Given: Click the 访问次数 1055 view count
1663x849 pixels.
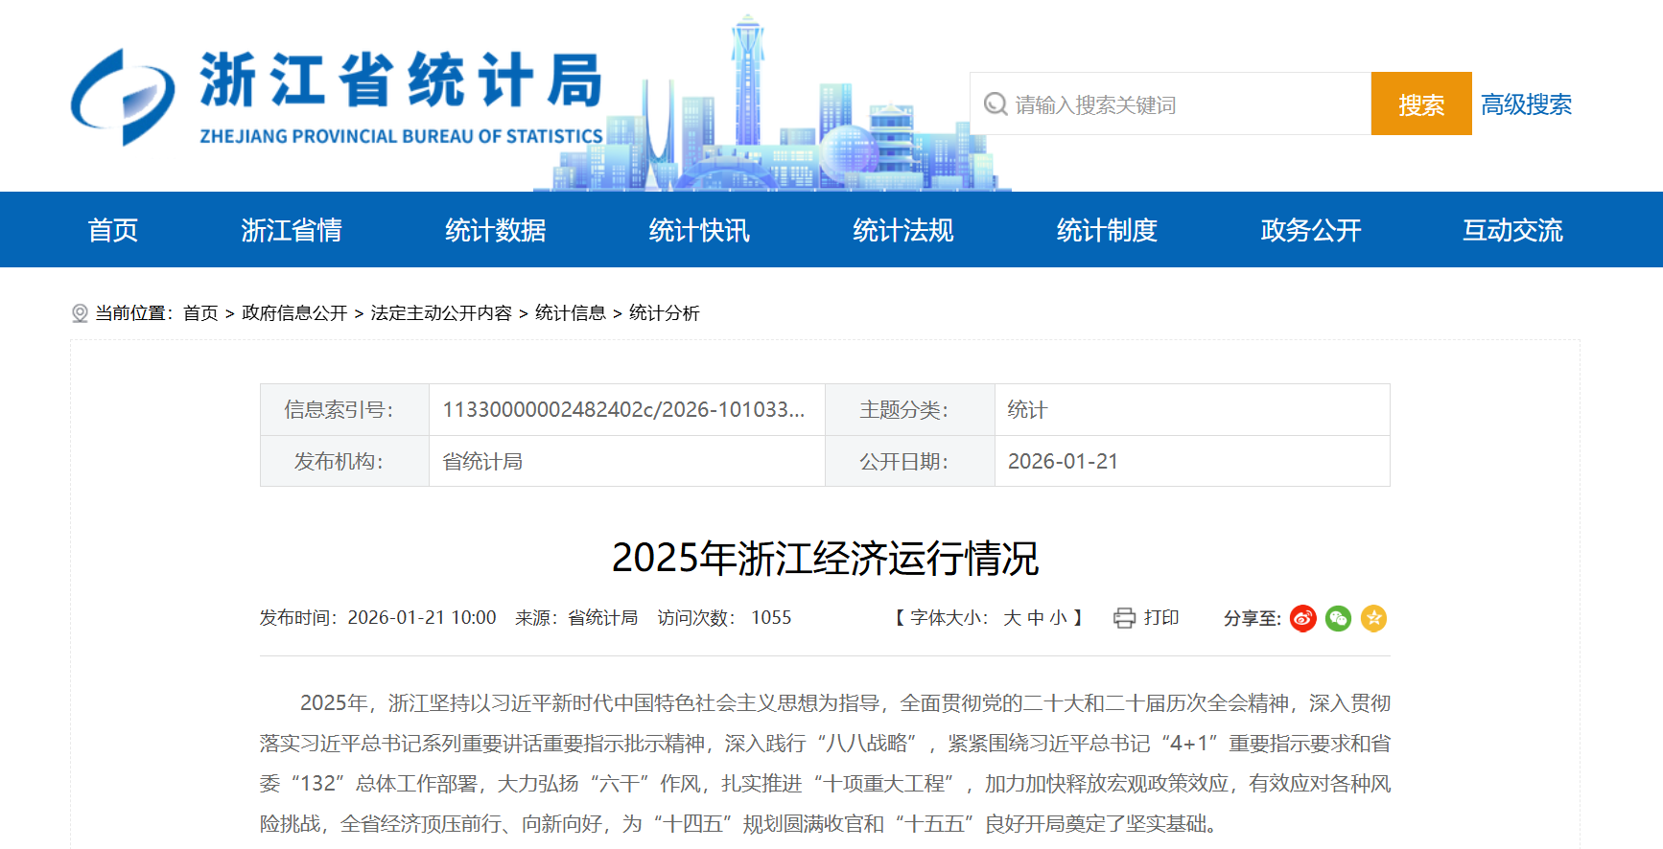Looking at the screenshot, I should pyautogui.click(x=724, y=618).
